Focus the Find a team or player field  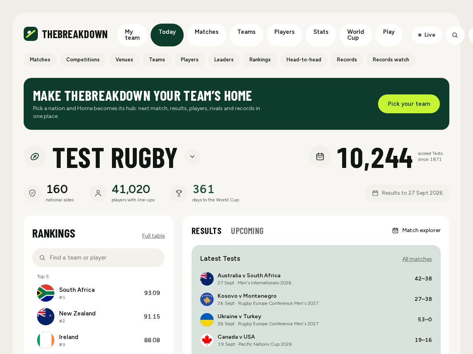[x=99, y=258]
